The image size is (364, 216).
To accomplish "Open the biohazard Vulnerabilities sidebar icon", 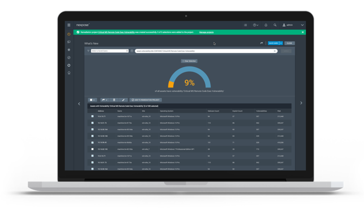I will tap(69, 50).
